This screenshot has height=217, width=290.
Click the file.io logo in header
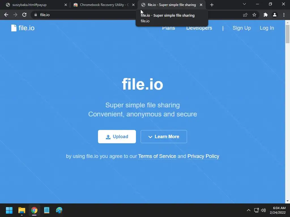pyautogui.click(x=23, y=28)
